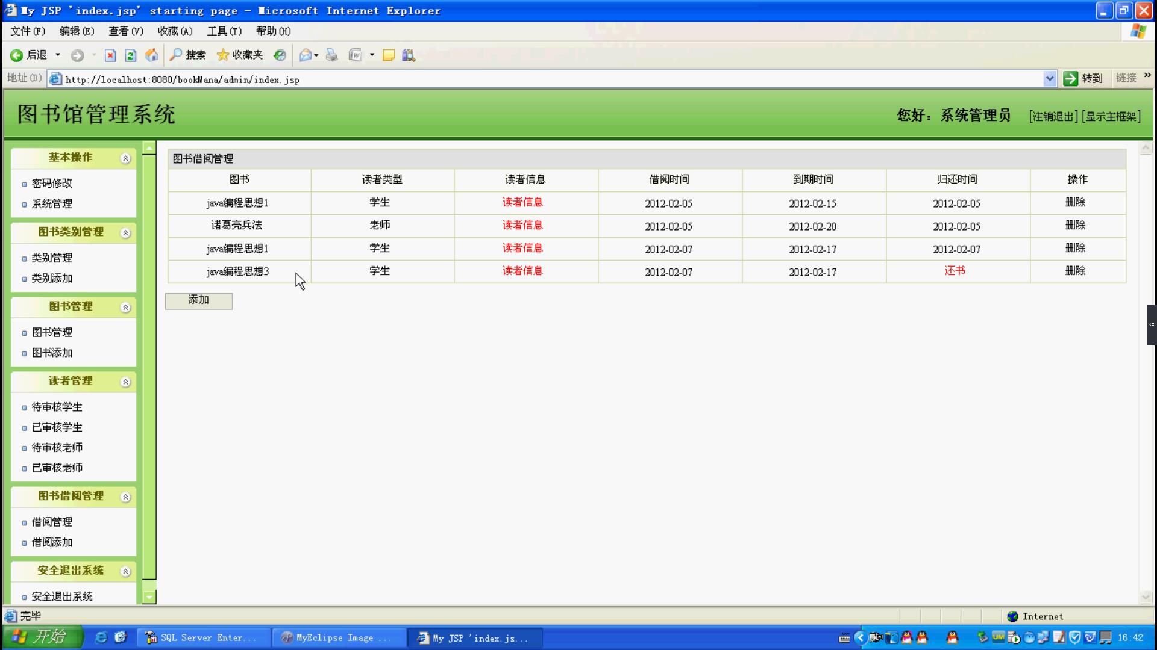Open Favorites (收藏夹) star button
Image resolution: width=1157 pixels, height=650 pixels.
pyautogui.click(x=240, y=55)
